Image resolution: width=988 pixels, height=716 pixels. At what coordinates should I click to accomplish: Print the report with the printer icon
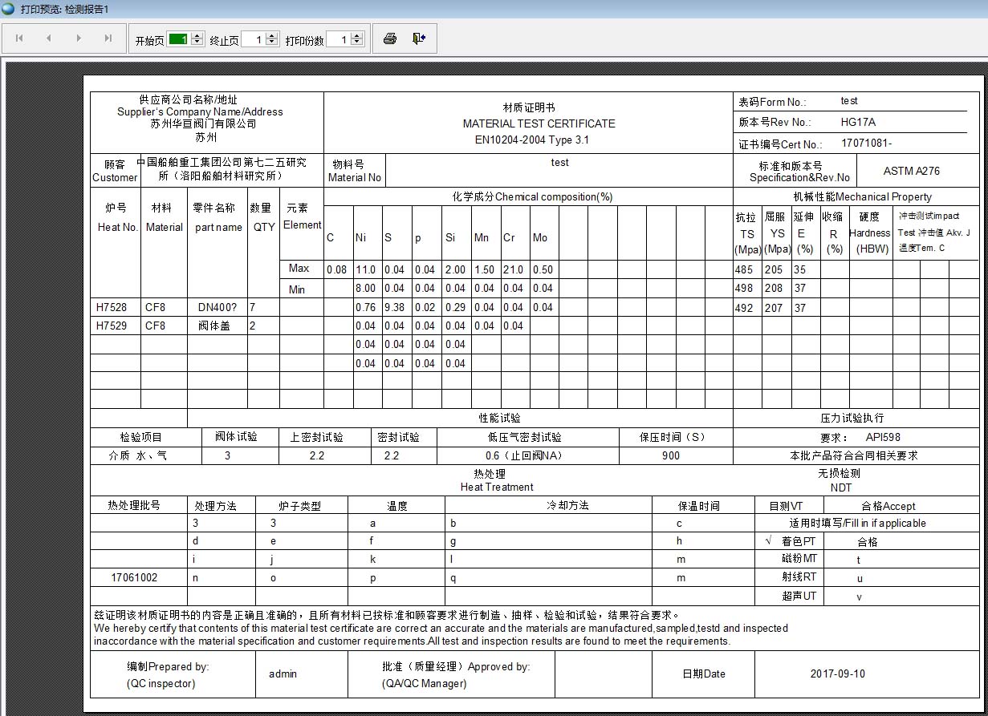click(390, 38)
